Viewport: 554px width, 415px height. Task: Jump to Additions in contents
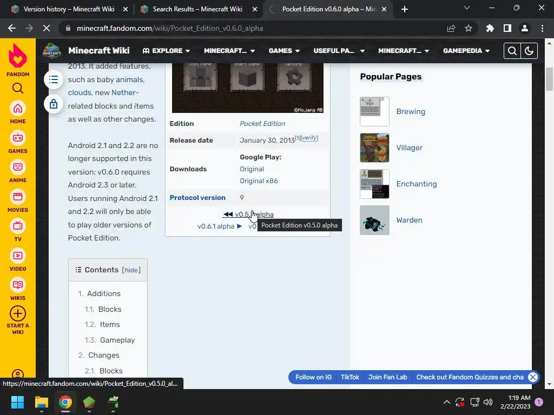click(103, 293)
